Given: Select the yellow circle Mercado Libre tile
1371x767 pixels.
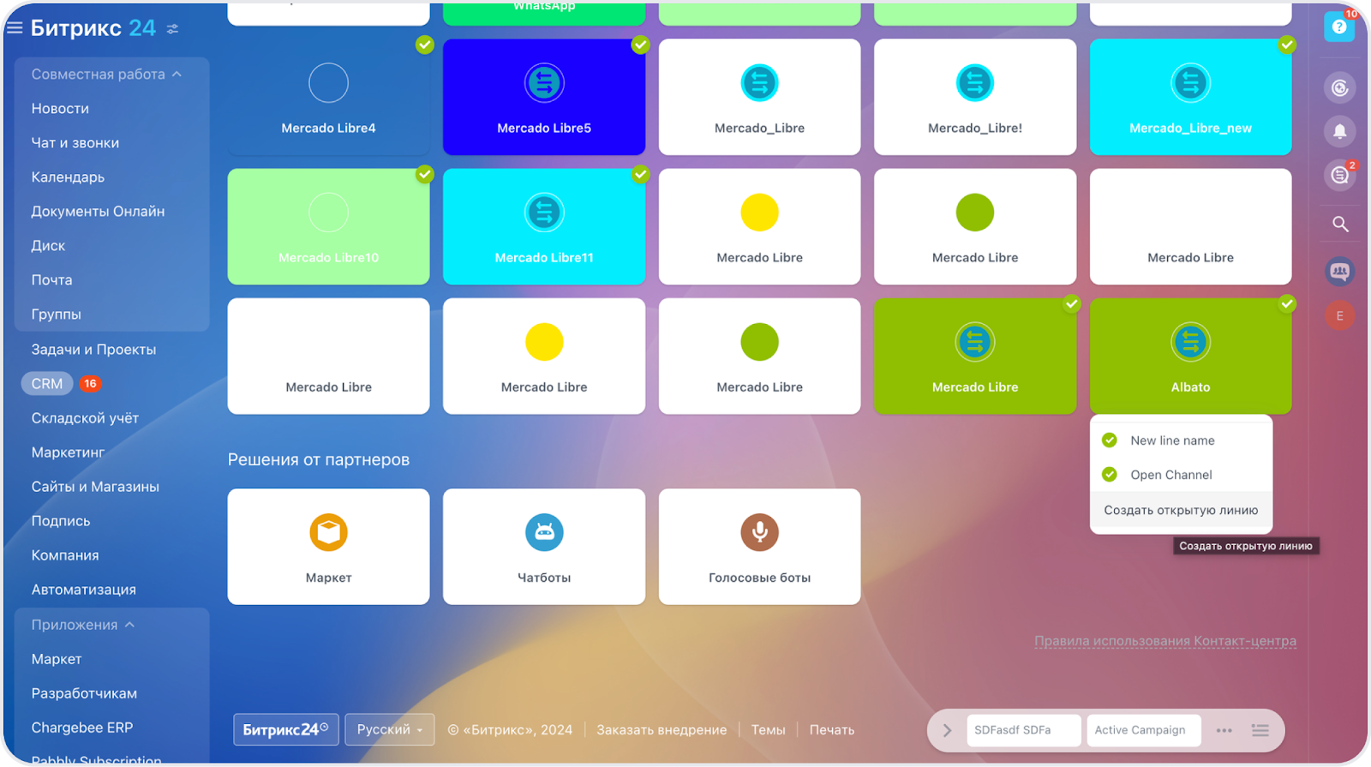Looking at the screenshot, I should coord(759,226).
